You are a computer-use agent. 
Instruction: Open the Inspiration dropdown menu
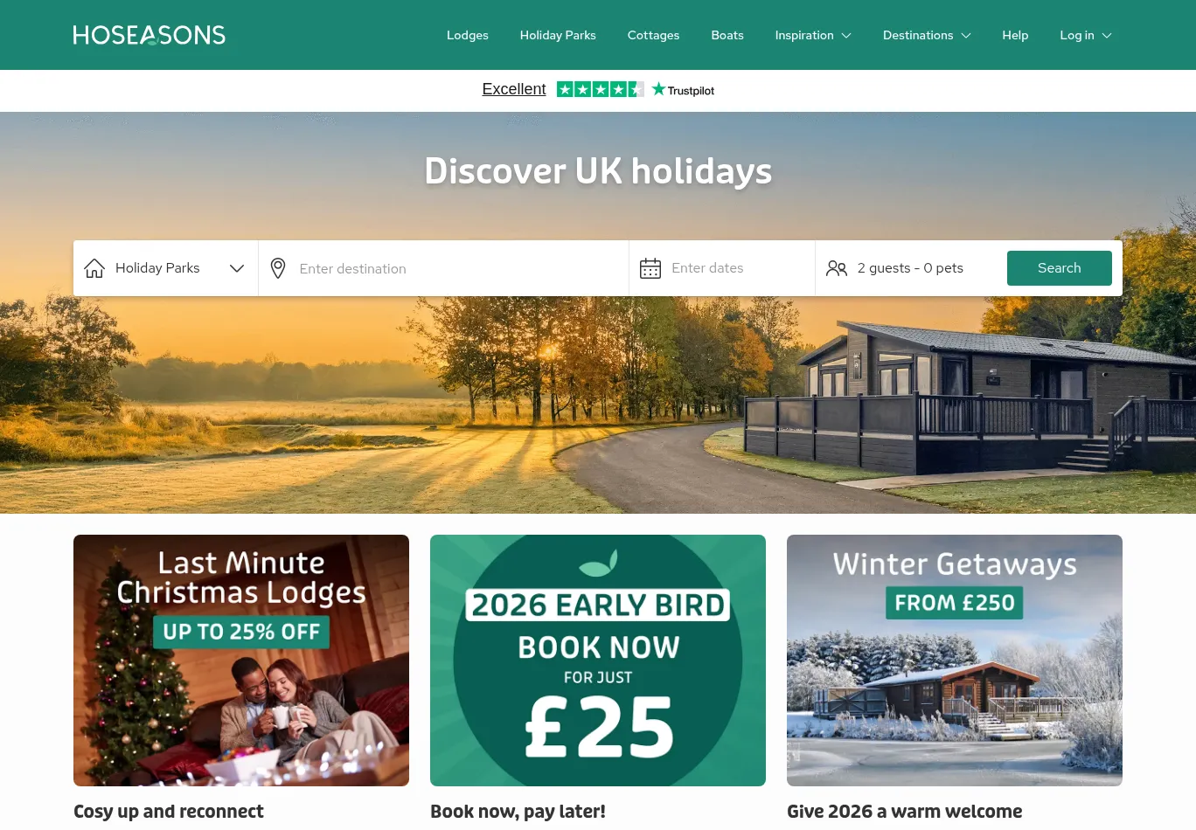coord(813,35)
